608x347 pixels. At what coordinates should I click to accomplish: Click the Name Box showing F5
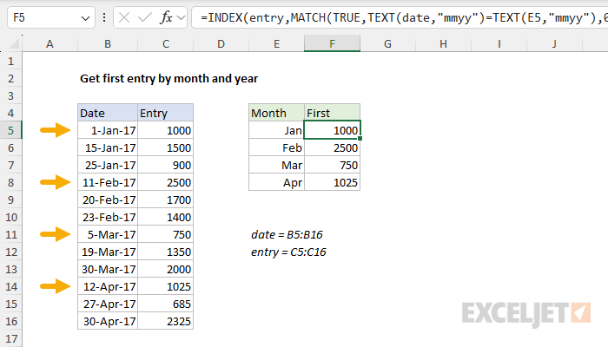[x=50, y=17]
